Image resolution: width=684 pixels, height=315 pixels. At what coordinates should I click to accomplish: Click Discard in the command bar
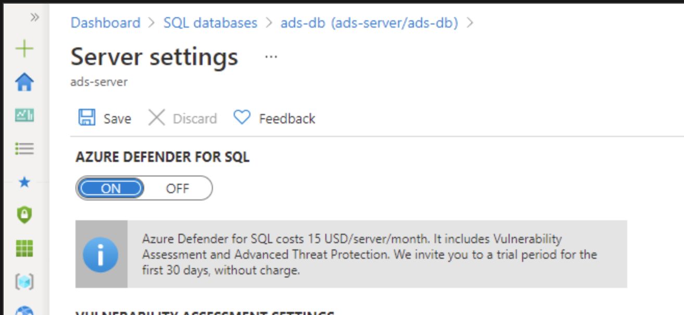click(183, 118)
